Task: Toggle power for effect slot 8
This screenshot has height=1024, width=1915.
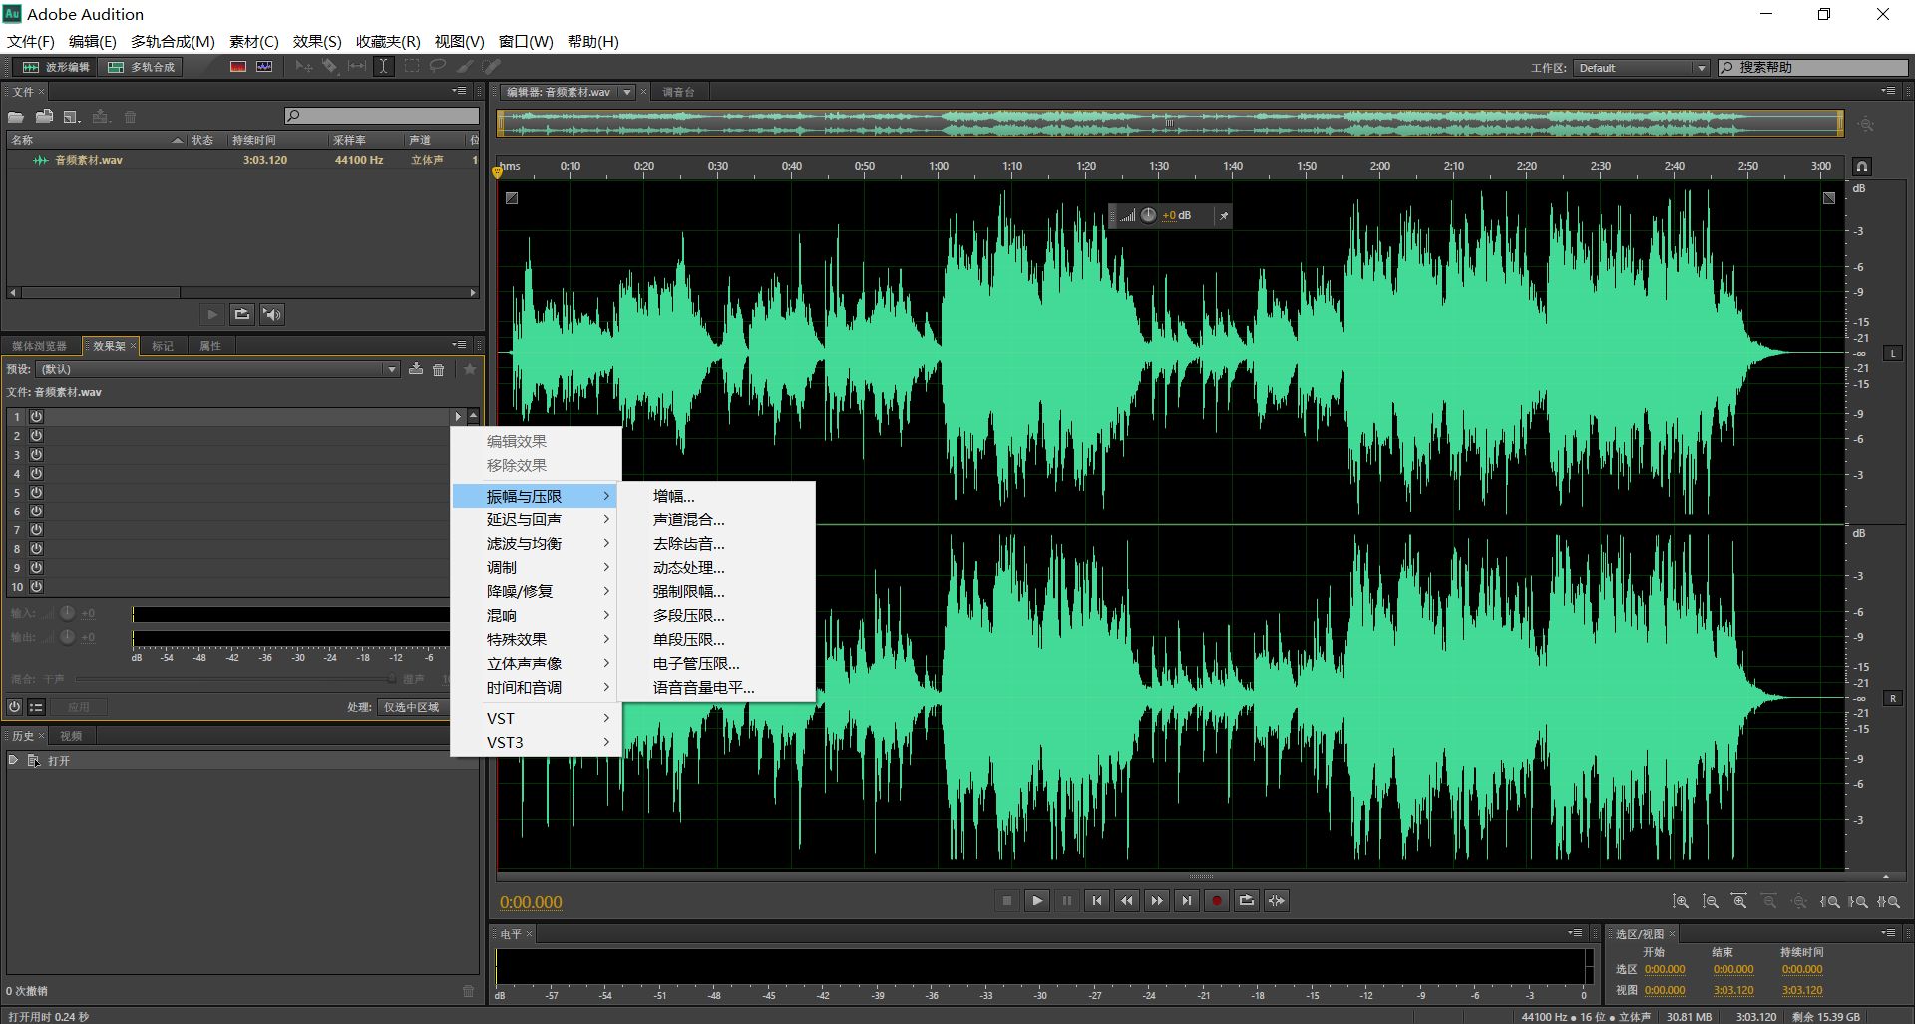Action: point(36,549)
